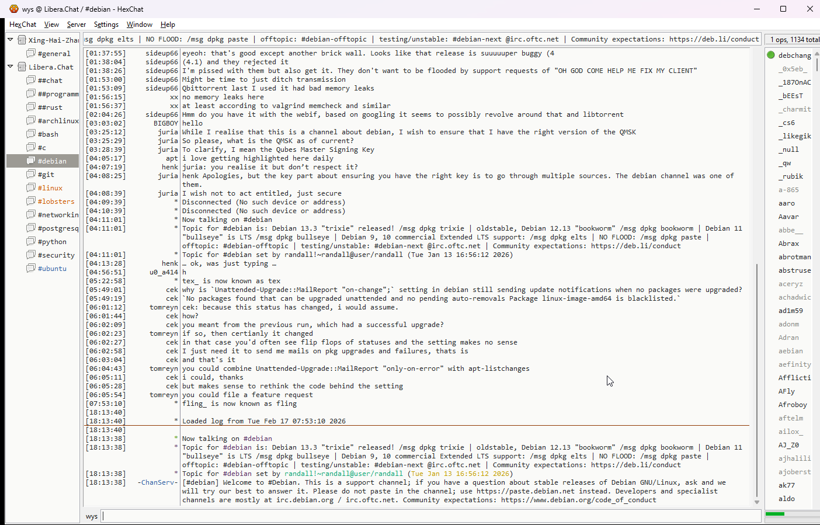This screenshot has width=820, height=525.
Task: Select user debchang in the user list
Action: pos(794,55)
